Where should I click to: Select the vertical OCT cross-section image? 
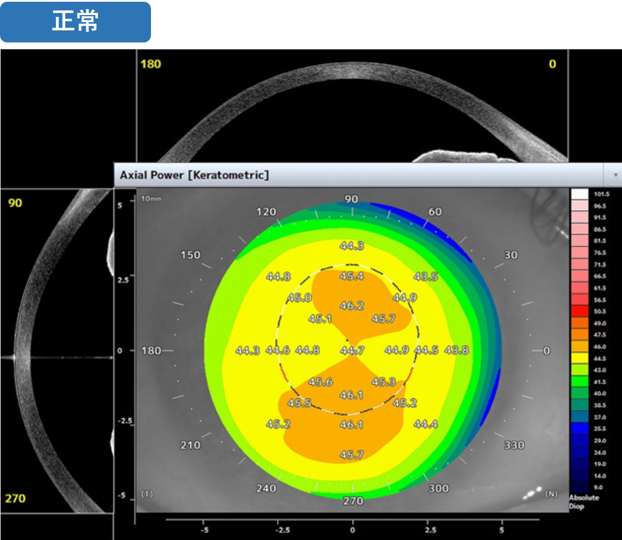(x=57, y=351)
